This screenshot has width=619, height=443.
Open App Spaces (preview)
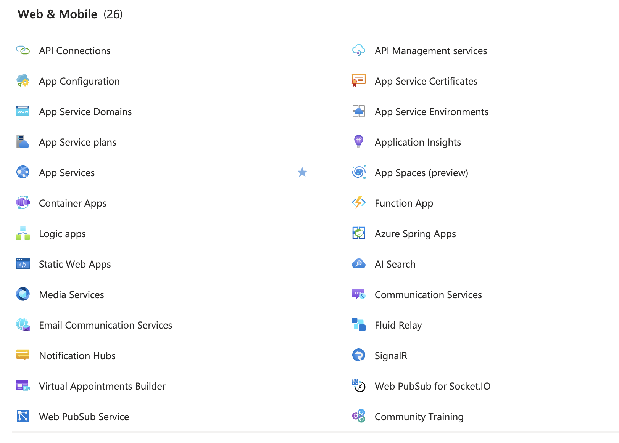pyautogui.click(x=421, y=173)
